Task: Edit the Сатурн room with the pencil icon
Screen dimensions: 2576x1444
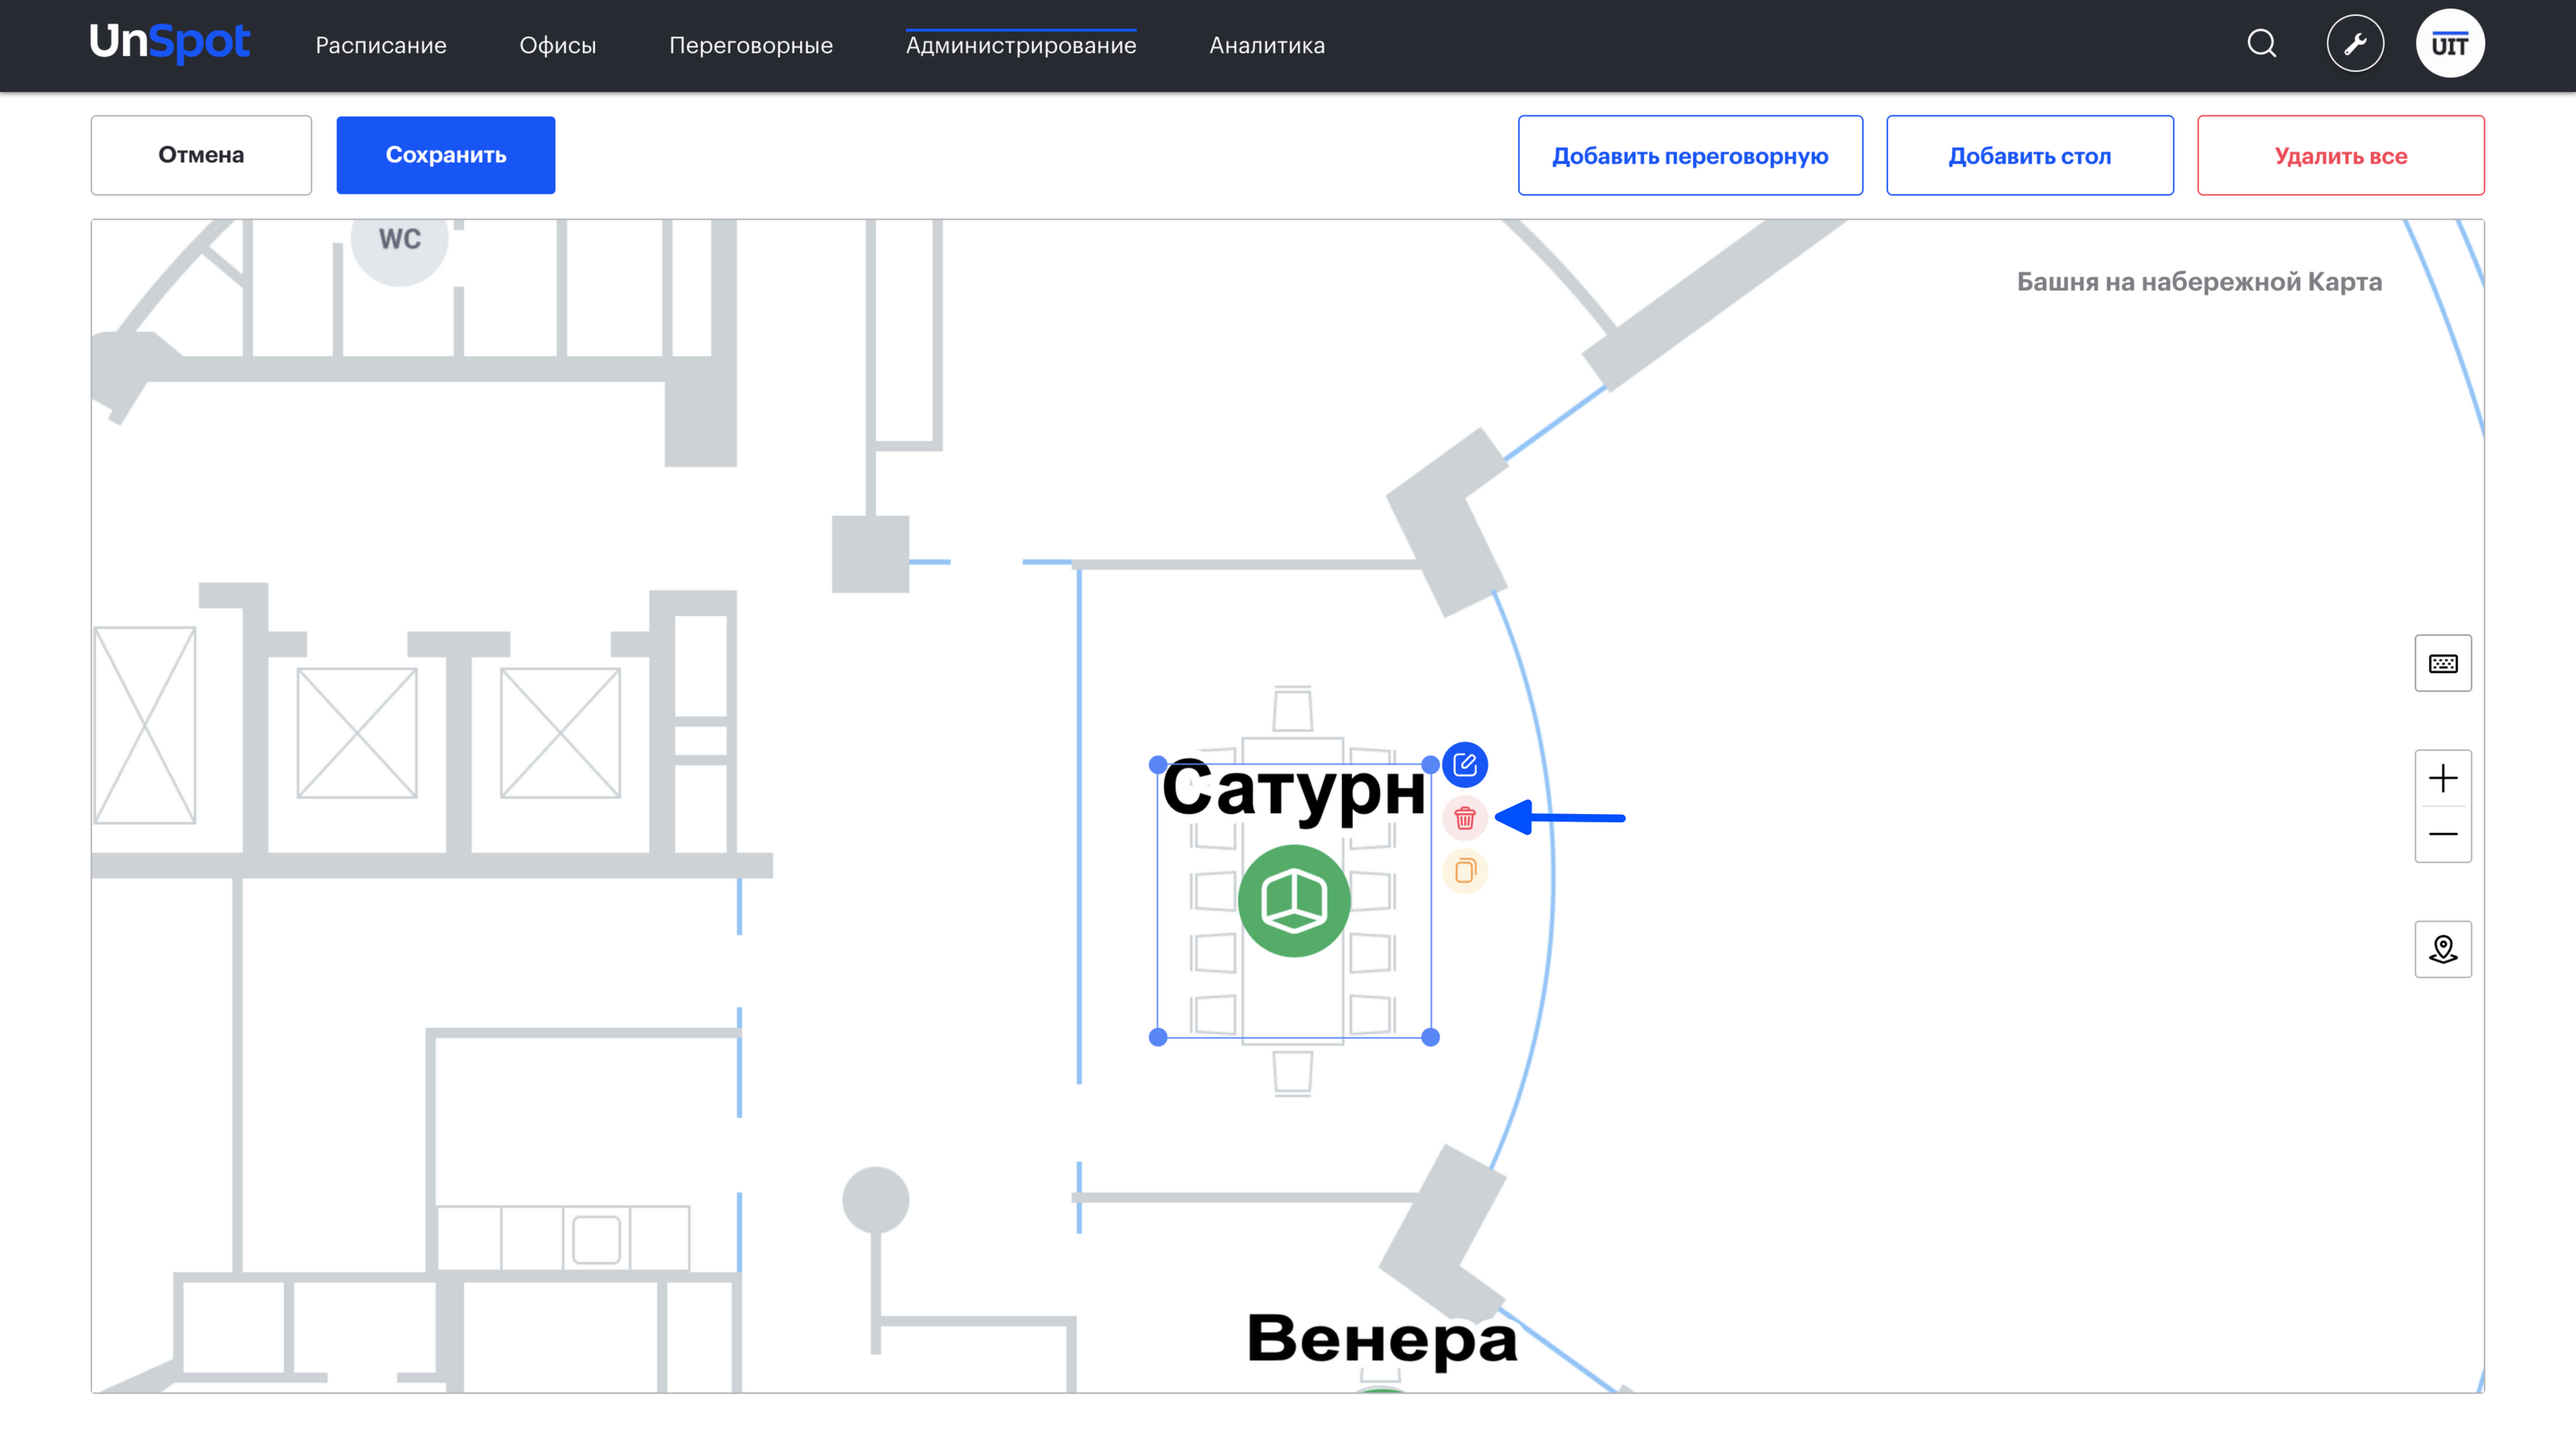Action: click(x=1465, y=764)
